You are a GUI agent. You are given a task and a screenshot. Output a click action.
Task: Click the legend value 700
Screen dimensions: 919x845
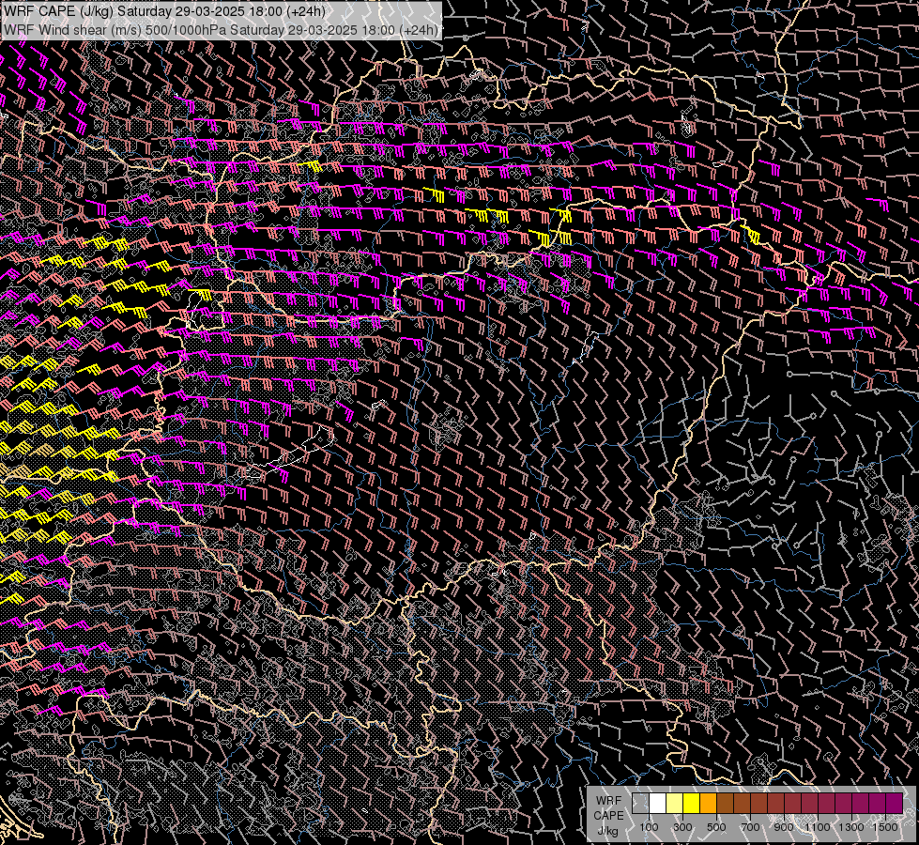pyautogui.click(x=750, y=827)
